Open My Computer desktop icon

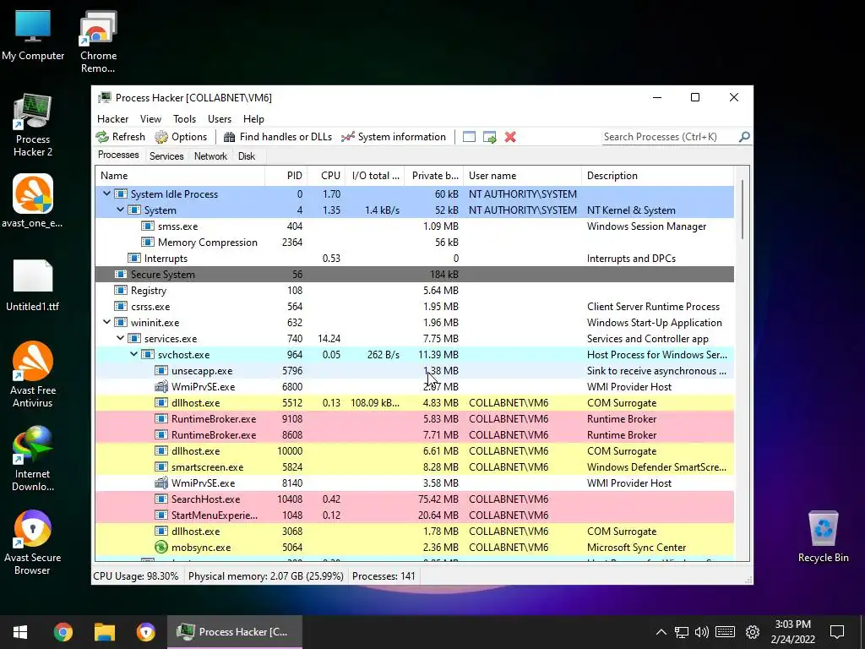(33, 35)
